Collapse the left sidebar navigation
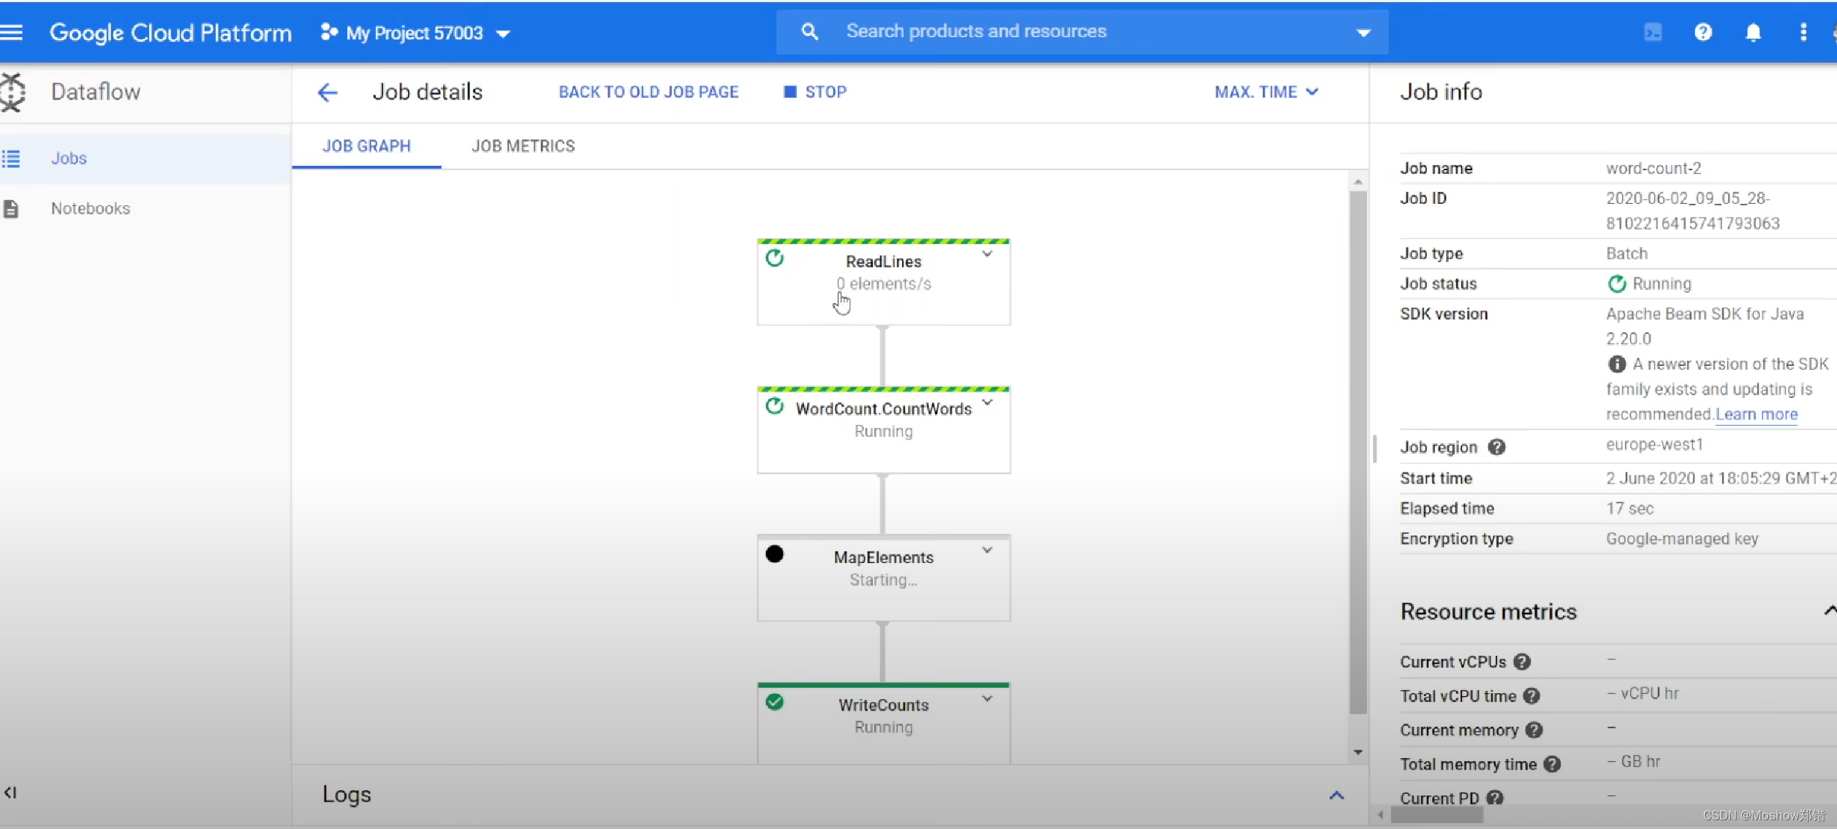This screenshot has height=829, width=1837. click(x=10, y=792)
